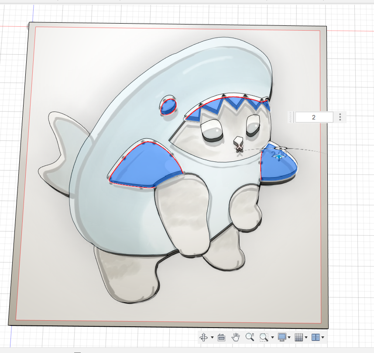Select the Look At tool
The width and height of the screenshot is (374, 353).
[221, 338]
